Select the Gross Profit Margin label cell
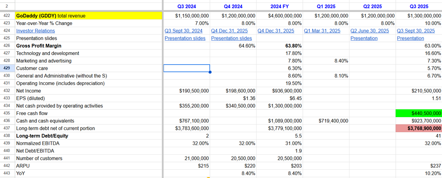The image size is (442, 178). [88, 46]
